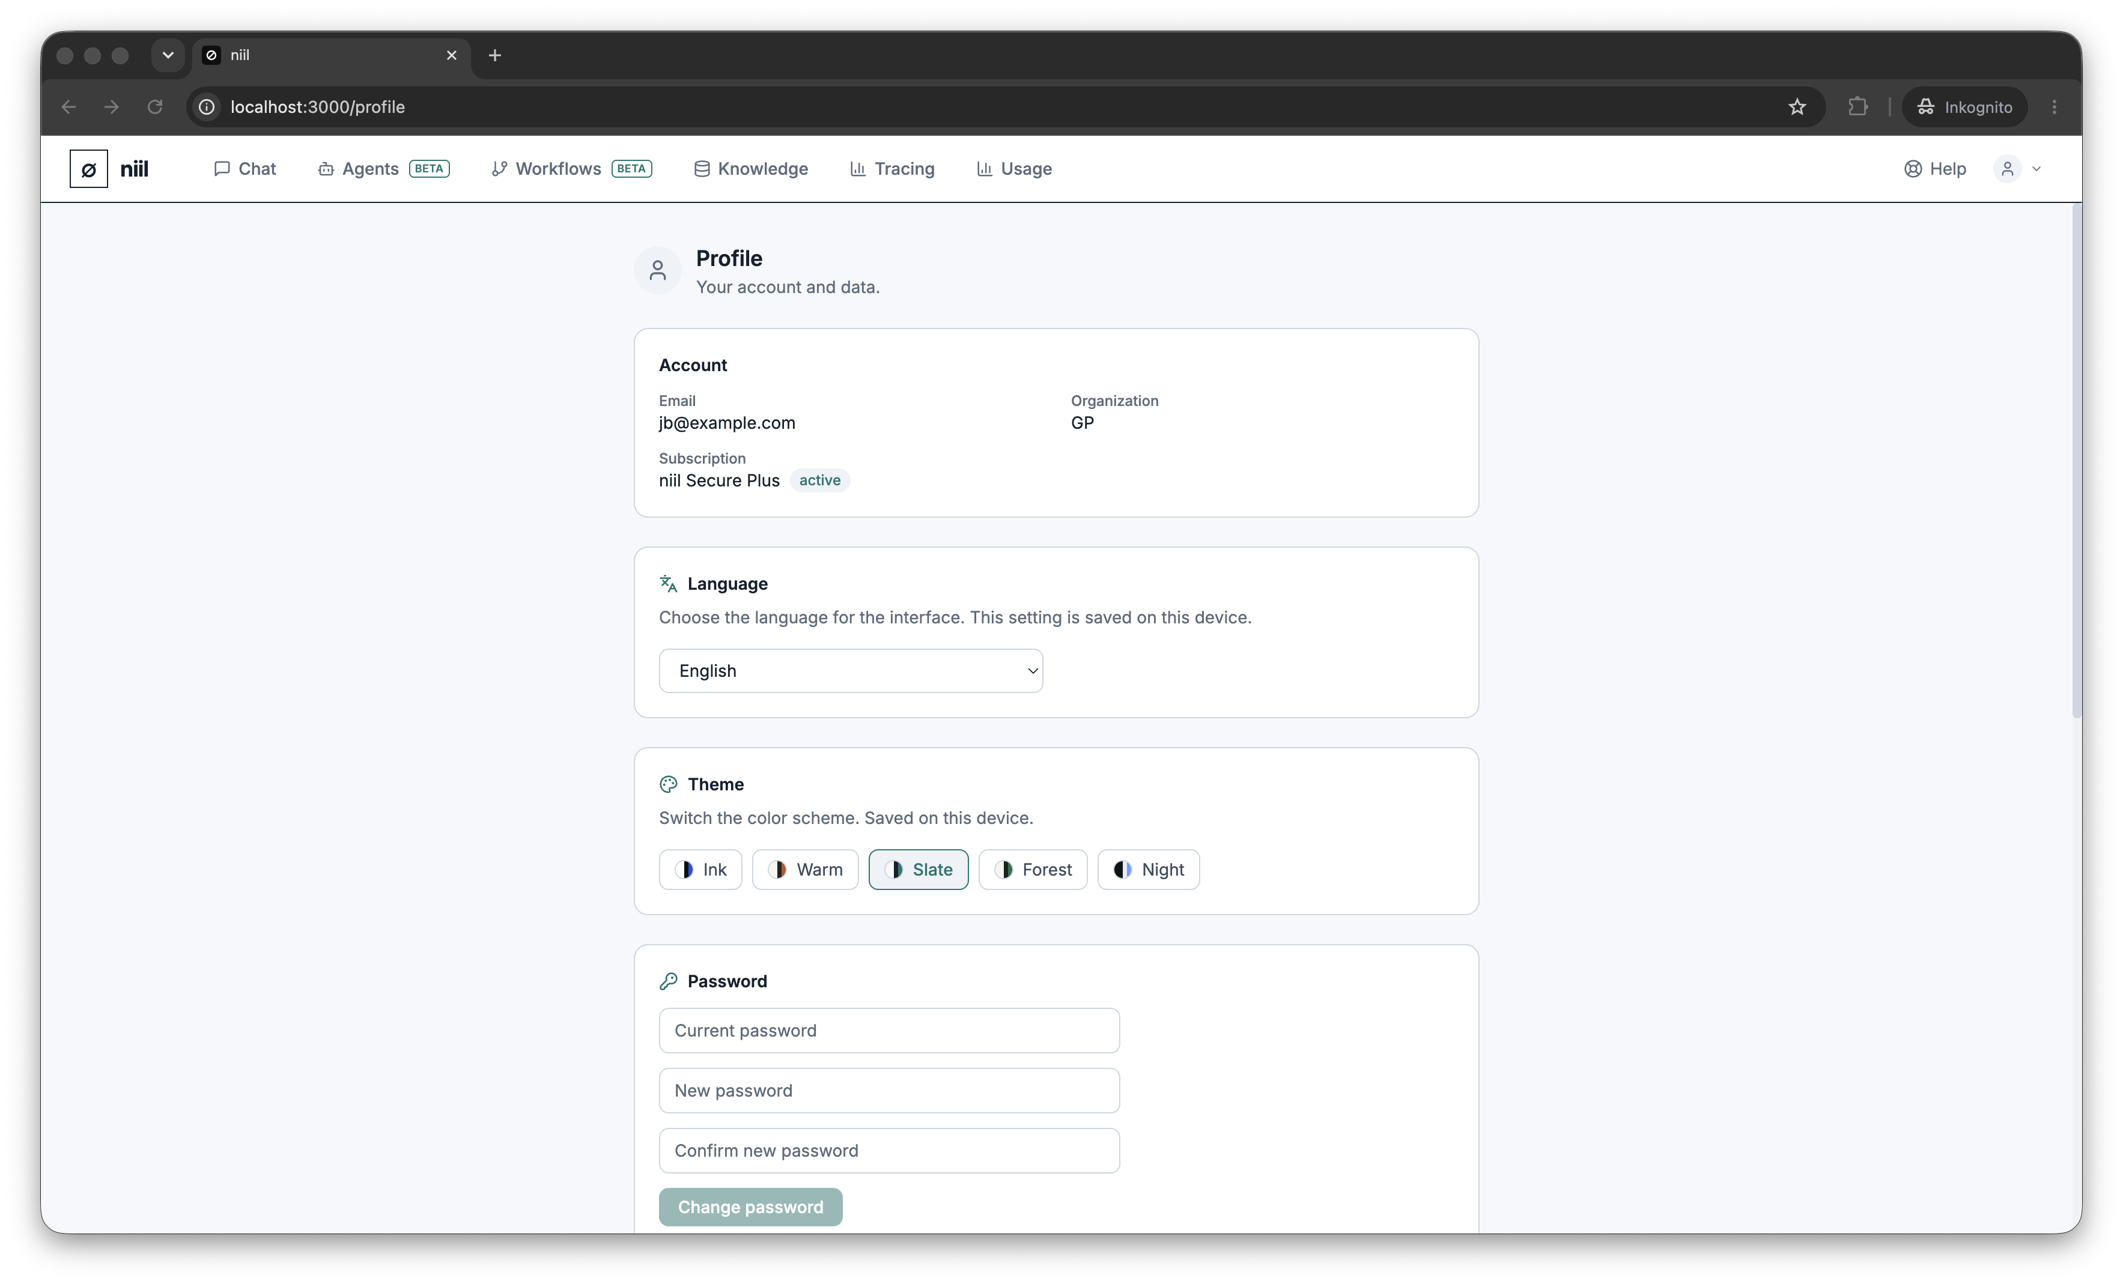Image resolution: width=2123 pixels, height=1284 pixels.
Task: Click the Password key icon
Action: [669, 982]
